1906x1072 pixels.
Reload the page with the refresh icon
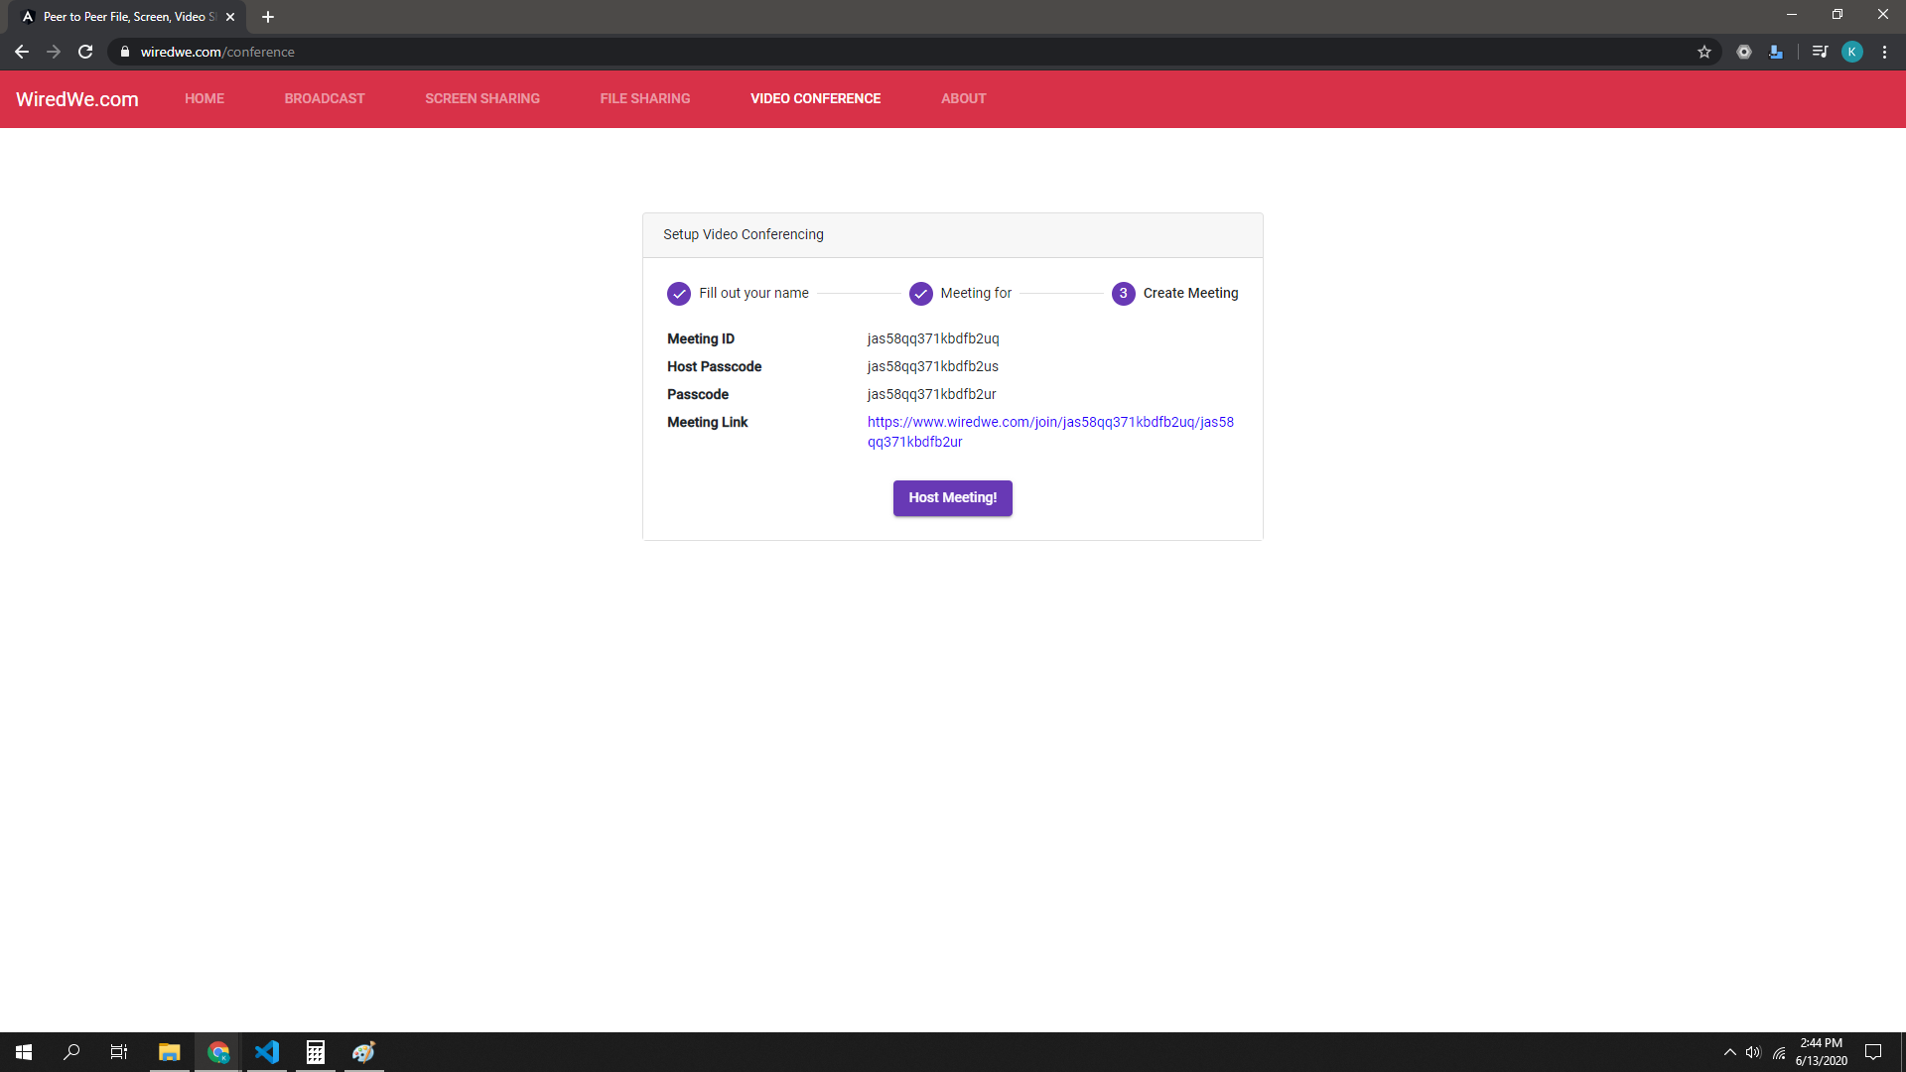[85, 52]
